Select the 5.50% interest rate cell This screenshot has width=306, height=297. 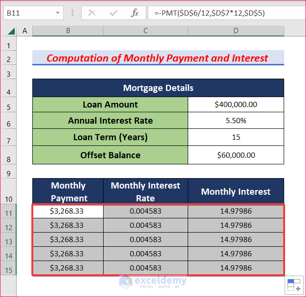point(236,120)
